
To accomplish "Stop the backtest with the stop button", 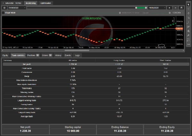I will [x=175, y=7].
